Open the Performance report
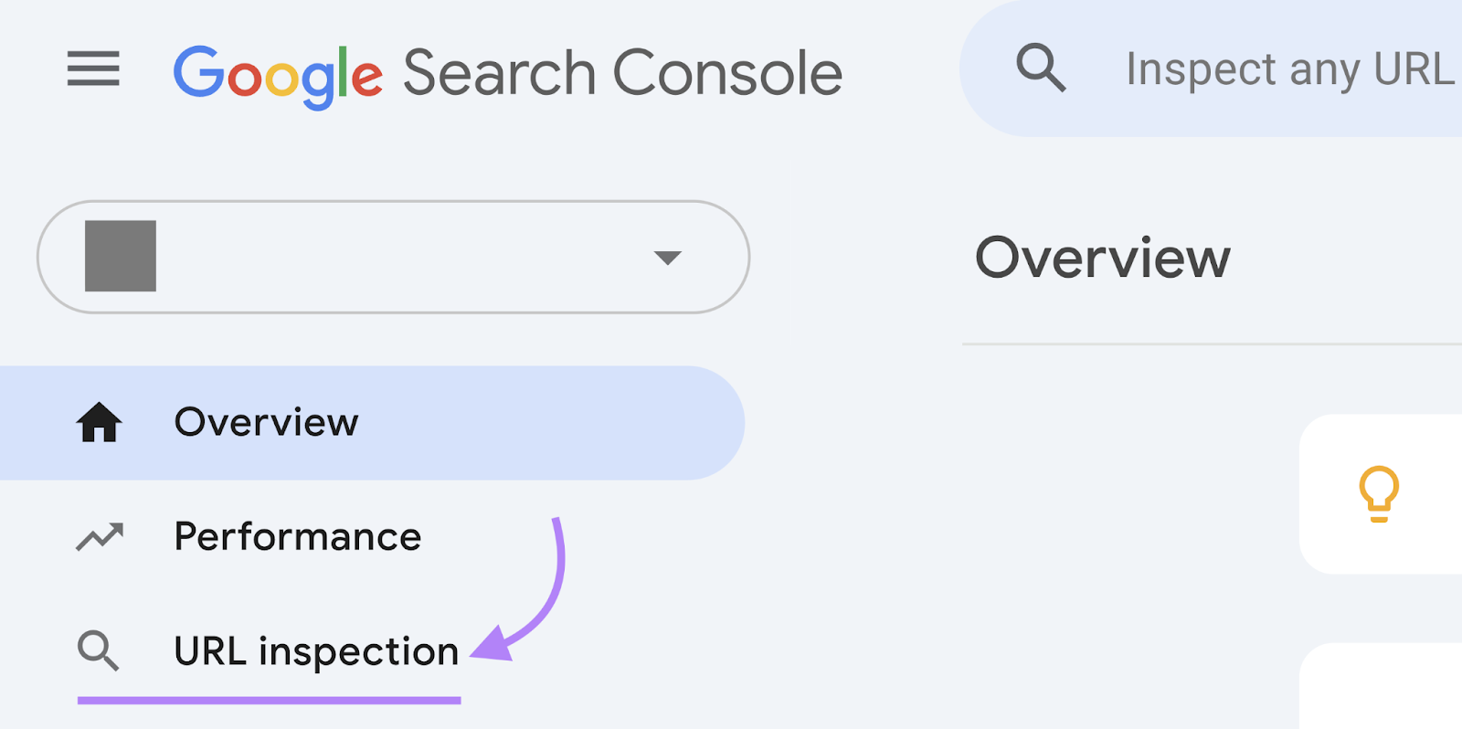Image resolution: width=1462 pixels, height=729 pixels. [298, 537]
